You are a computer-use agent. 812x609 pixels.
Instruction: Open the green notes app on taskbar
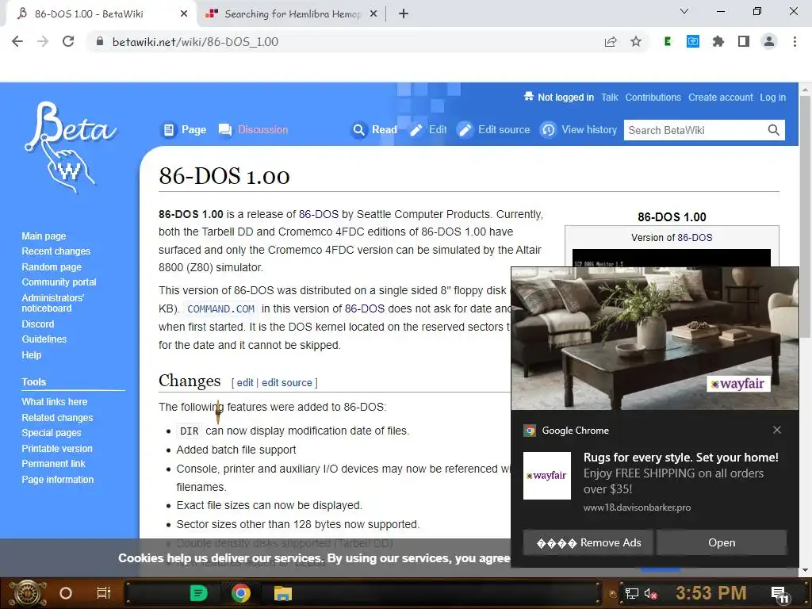pyautogui.click(x=198, y=593)
